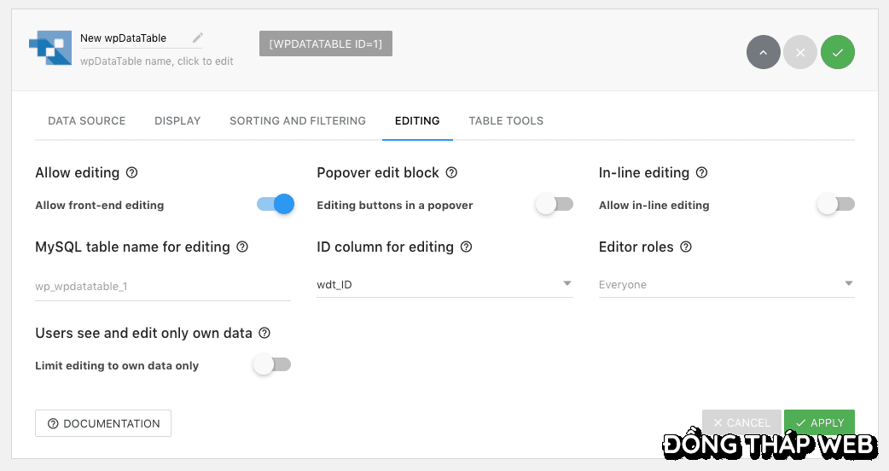
Task: Enable Editing buttons in a popover toggle
Action: click(555, 204)
